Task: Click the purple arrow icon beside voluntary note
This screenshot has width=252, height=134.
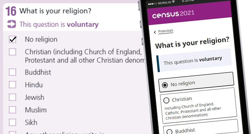Action: point(12,24)
